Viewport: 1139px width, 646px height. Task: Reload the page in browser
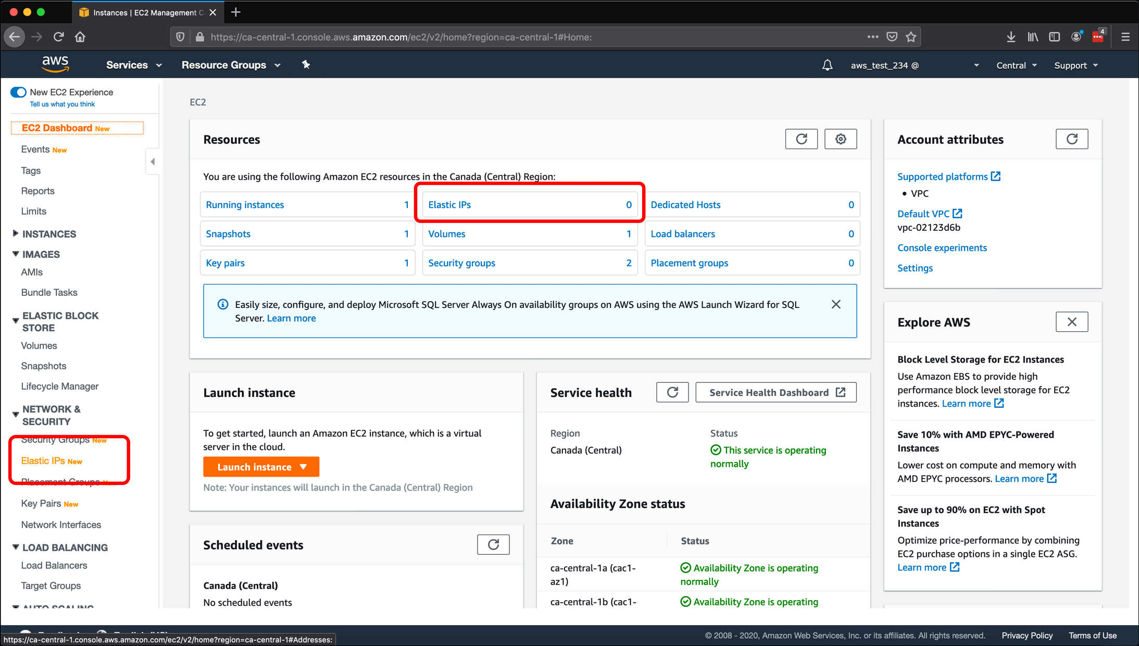[x=58, y=37]
